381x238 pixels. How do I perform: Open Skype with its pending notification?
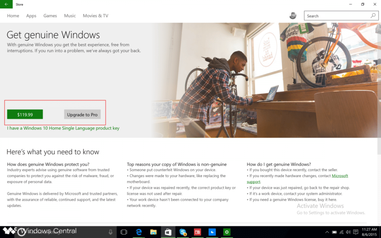pos(182,232)
